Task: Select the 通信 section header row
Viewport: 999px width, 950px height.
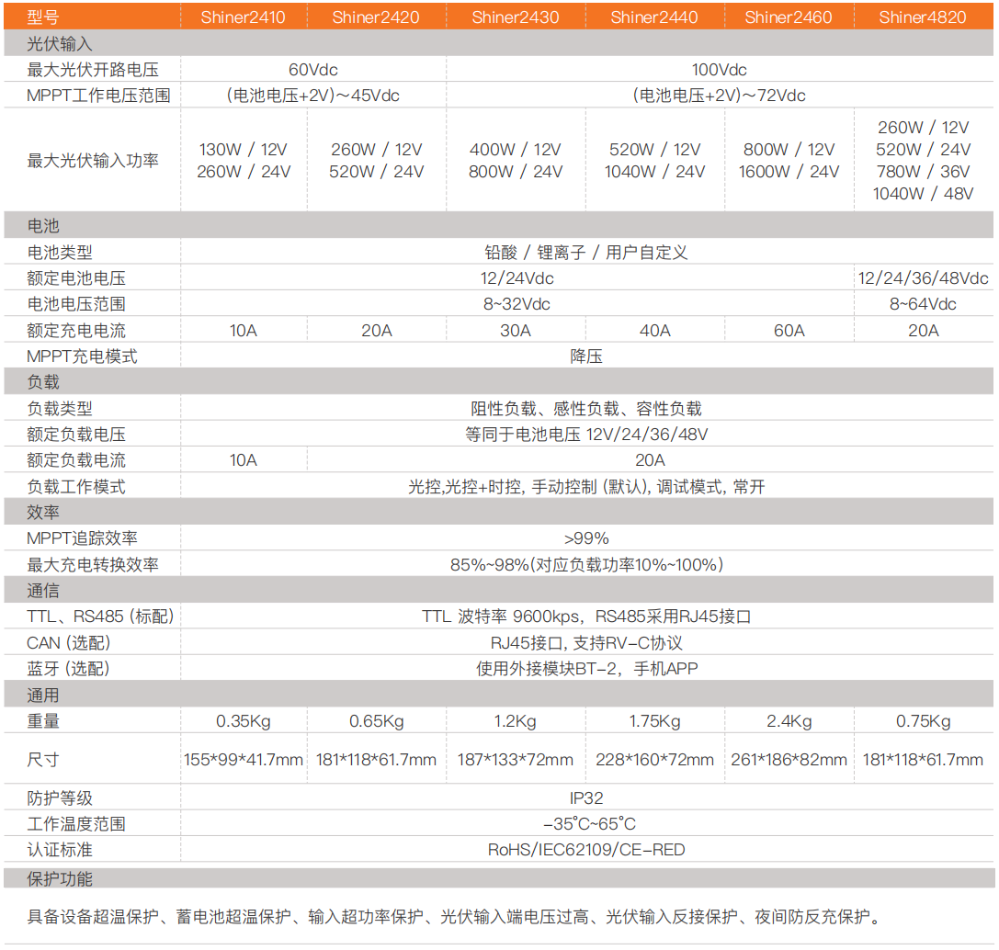Action: click(43, 591)
